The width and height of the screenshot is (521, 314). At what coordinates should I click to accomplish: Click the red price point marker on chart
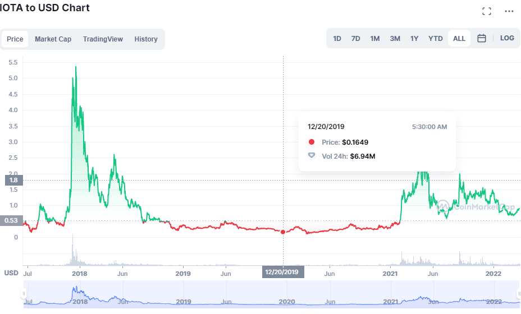(x=283, y=232)
